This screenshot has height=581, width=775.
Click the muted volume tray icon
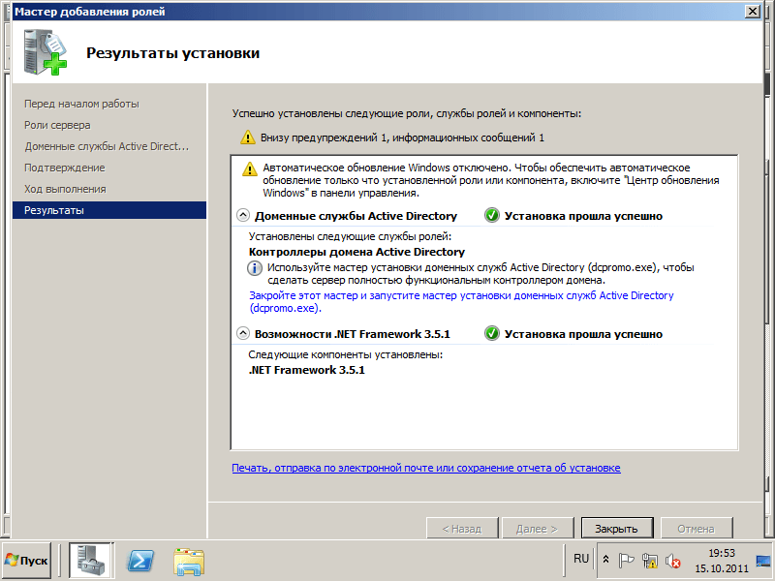[x=672, y=561]
